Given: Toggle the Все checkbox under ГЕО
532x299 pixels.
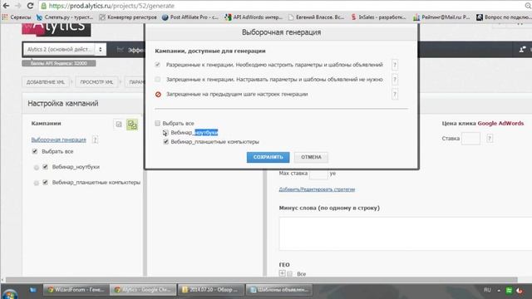Looking at the screenshot, I should 290,273.
